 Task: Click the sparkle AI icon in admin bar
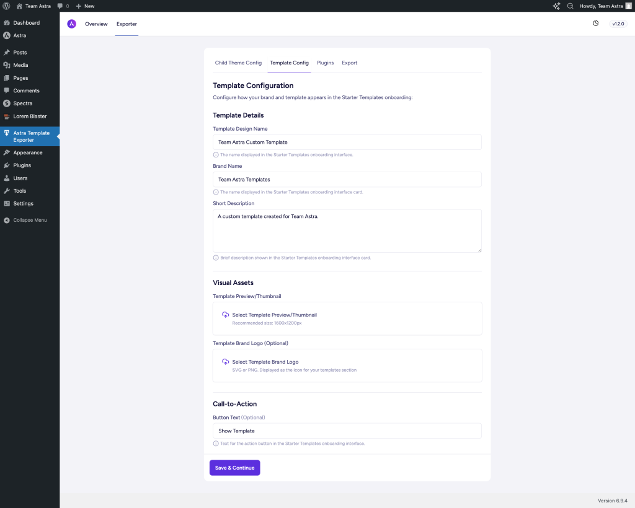pyautogui.click(x=556, y=6)
